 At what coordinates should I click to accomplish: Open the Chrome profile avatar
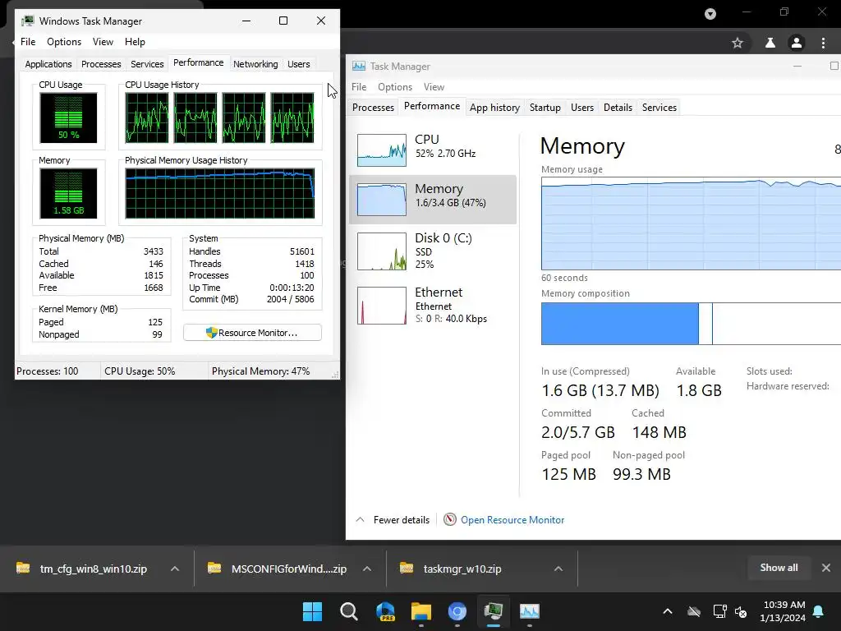coord(797,43)
